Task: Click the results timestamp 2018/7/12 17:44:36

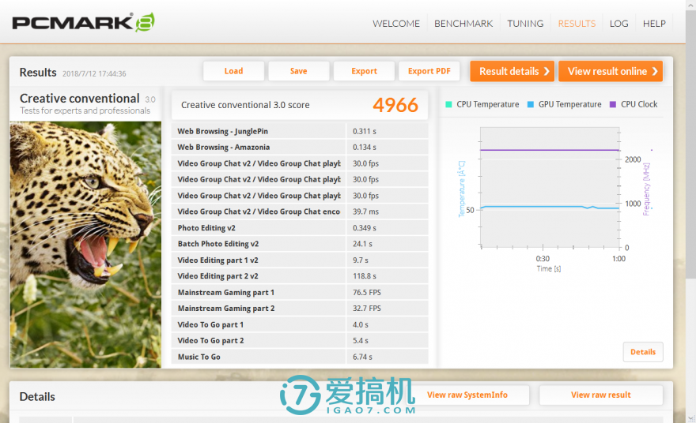Action: [x=94, y=73]
